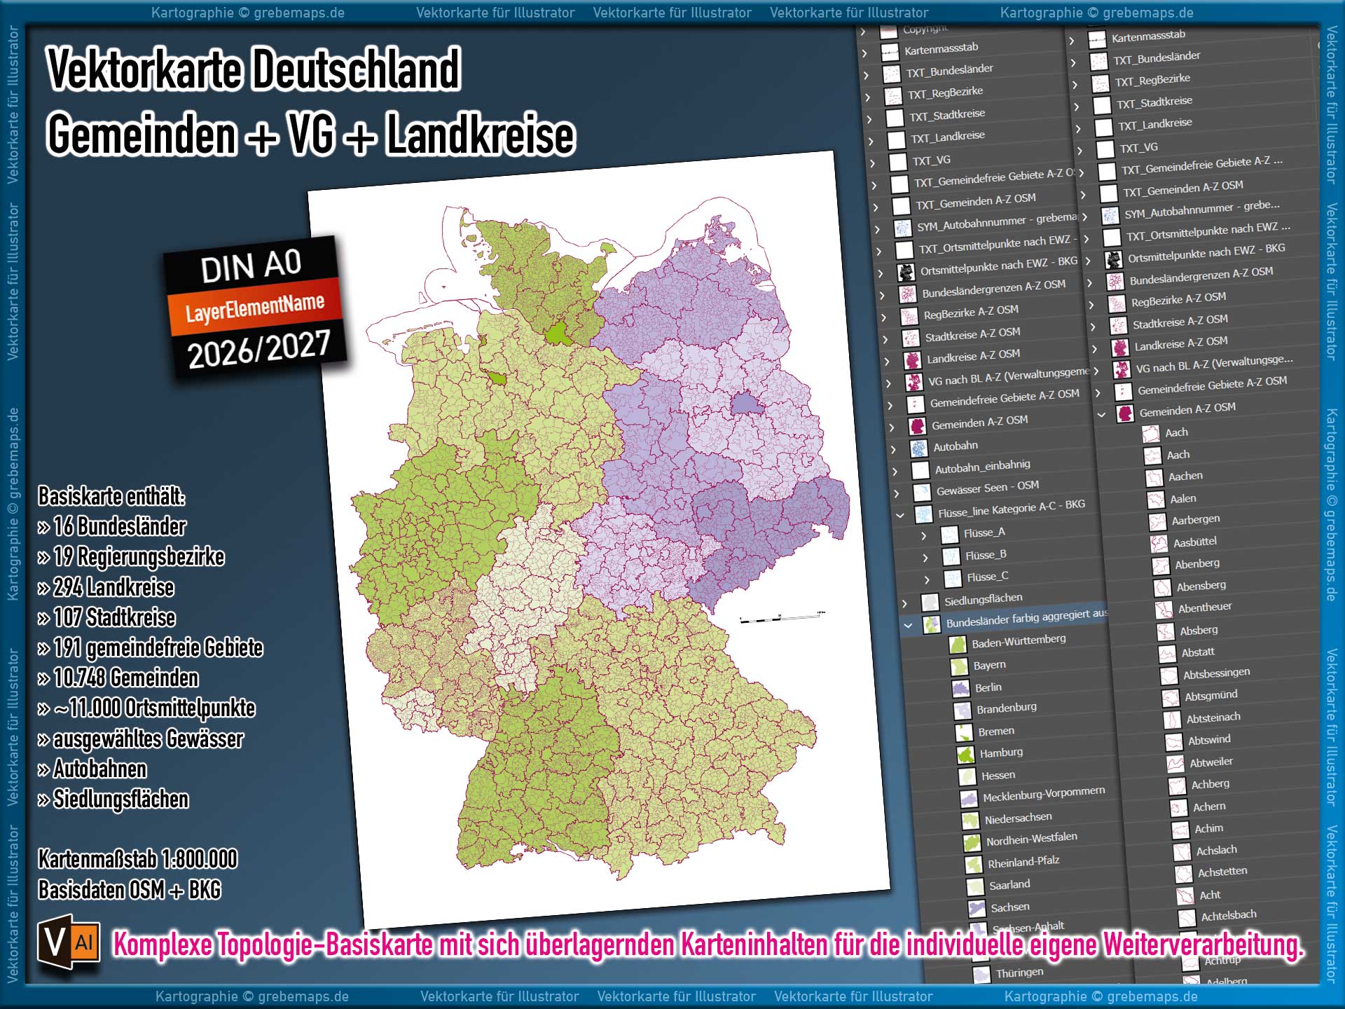Click the Aasbüttel path thumbnail

1159,544
